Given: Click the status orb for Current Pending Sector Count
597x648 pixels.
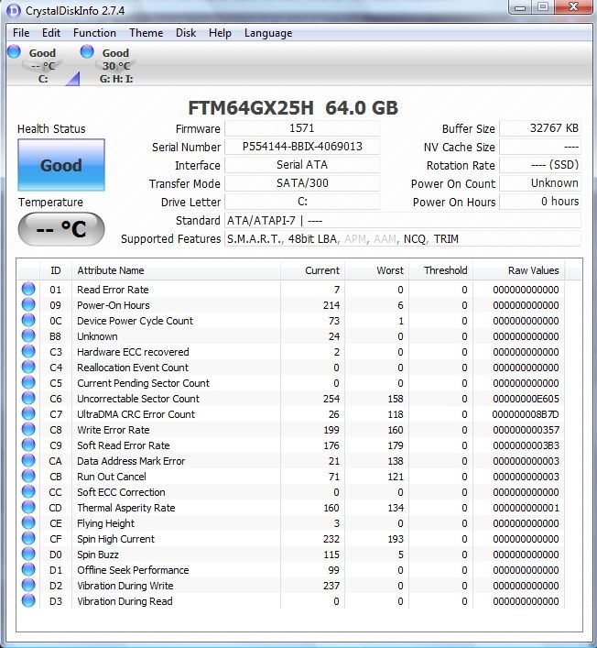Looking at the screenshot, I should pos(28,382).
